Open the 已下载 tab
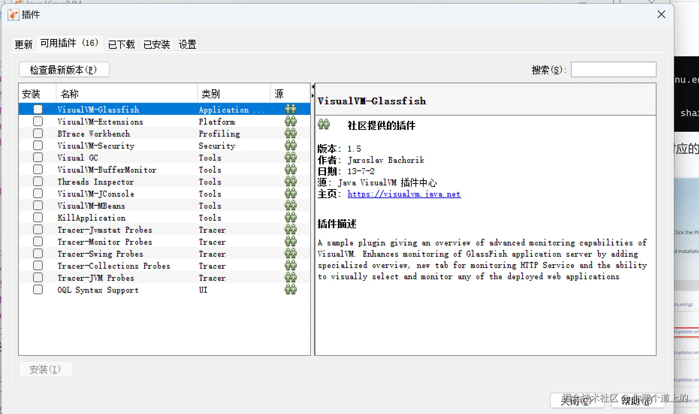The image size is (699, 414). point(121,44)
